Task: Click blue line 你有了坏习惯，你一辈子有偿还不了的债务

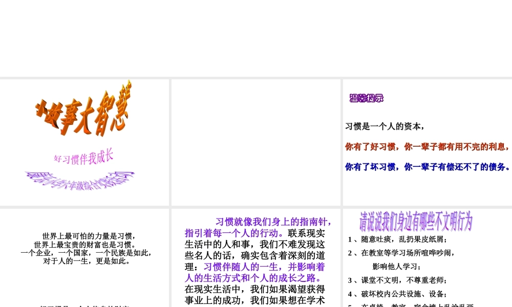Action: (428, 167)
